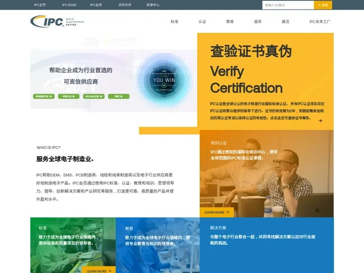364x273 pixels.
Task: Click LEARN MORE on the 培训认证 card
Action: [216, 212]
